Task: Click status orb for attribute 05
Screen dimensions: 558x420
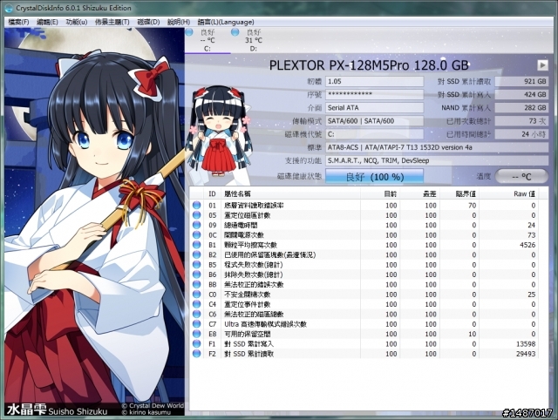Action: (x=196, y=215)
